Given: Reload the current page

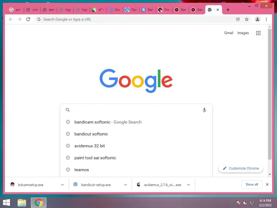Looking at the screenshot, I should pyautogui.click(x=28, y=19).
